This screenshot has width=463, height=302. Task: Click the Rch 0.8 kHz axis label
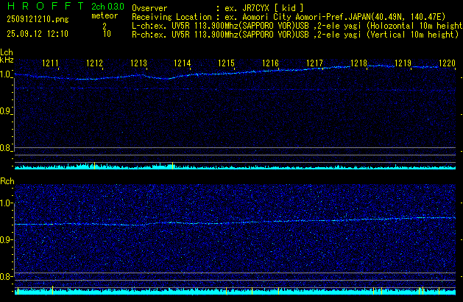(x=5, y=277)
